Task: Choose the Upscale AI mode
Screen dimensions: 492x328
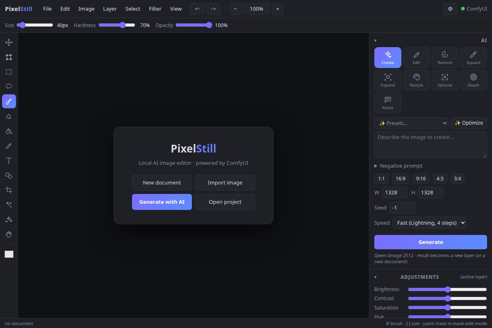Action: pyautogui.click(x=445, y=80)
